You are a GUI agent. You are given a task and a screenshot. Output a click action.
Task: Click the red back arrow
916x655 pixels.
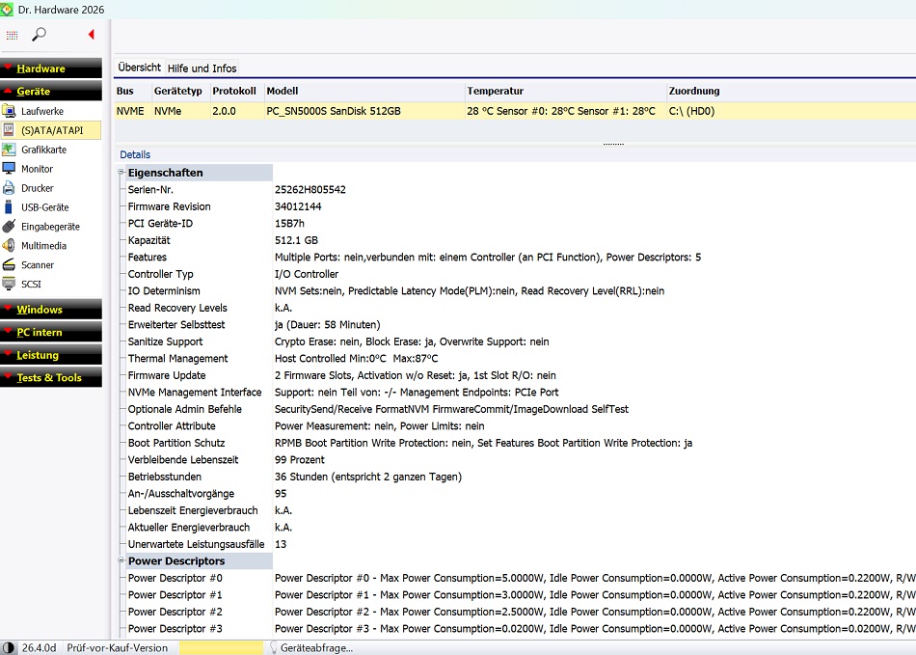92,35
